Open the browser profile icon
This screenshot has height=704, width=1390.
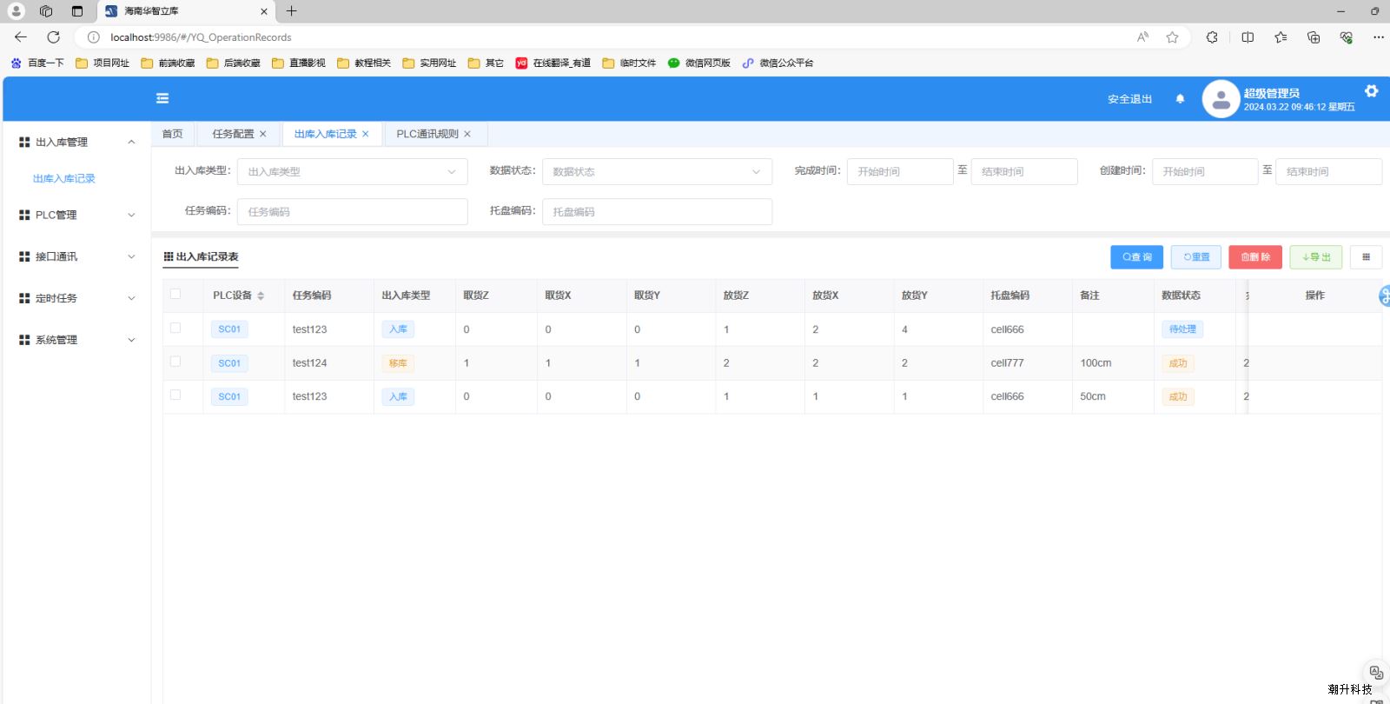16,11
